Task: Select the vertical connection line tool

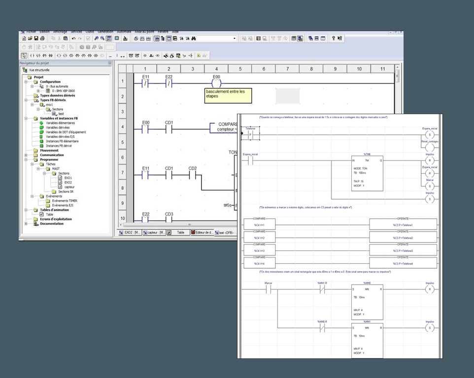Action: coord(117,56)
